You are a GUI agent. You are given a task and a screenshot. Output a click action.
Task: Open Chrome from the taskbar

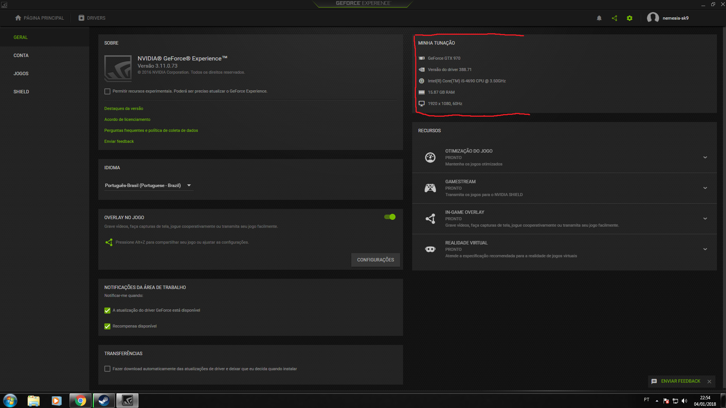click(x=80, y=400)
